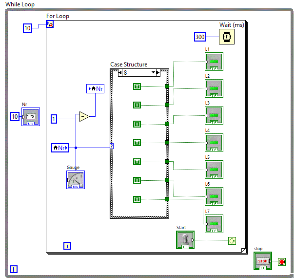Click the Nr numeric control terminal
The width and height of the screenshot is (295, 279).
click(31, 117)
